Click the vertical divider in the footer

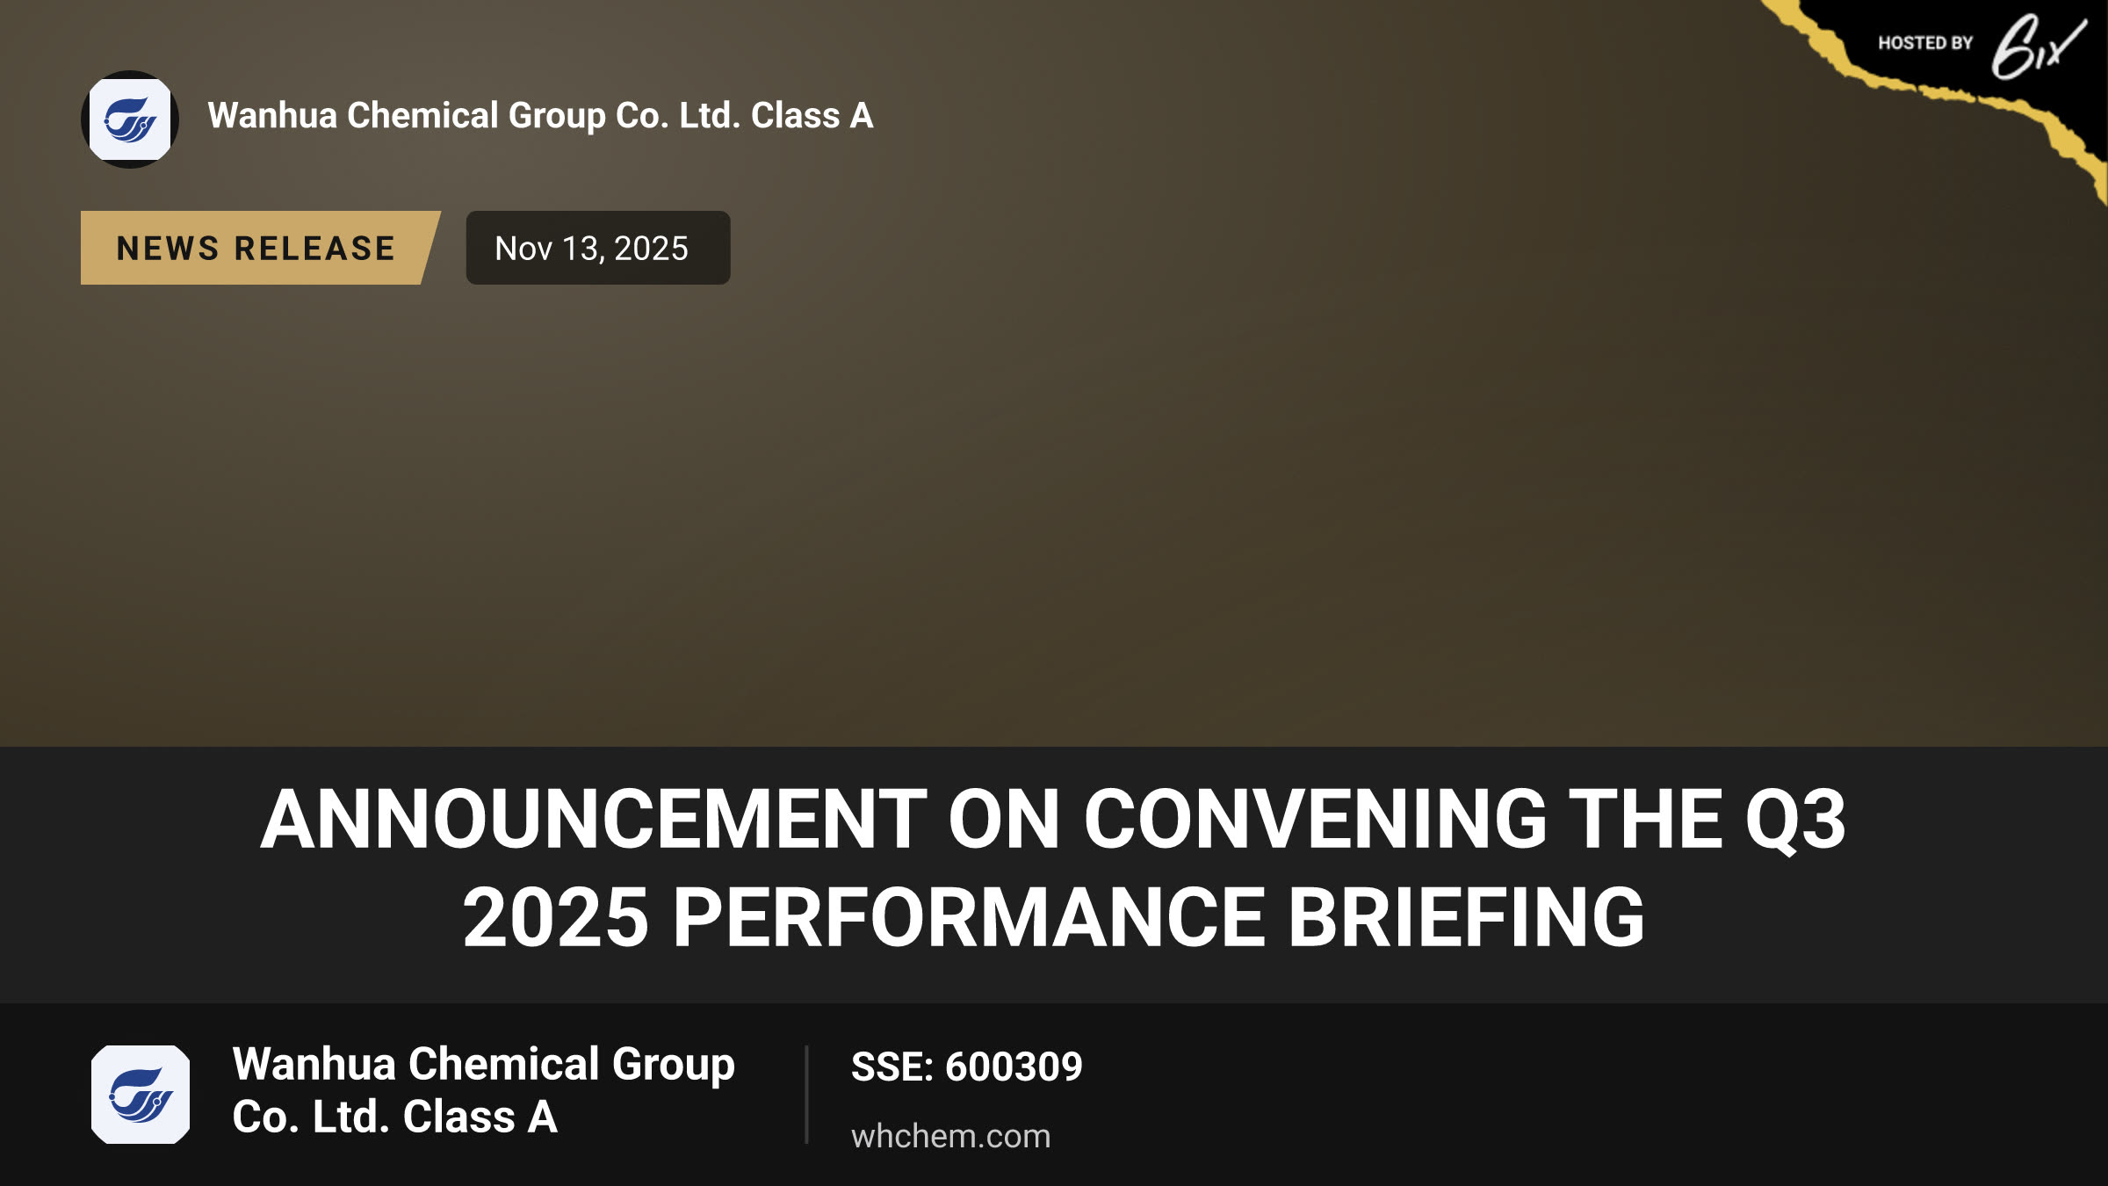pyautogui.click(x=806, y=1094)
